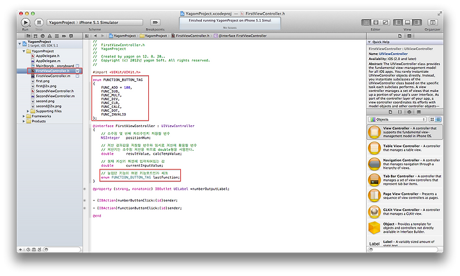
Task: Click the Stop button in the toolbar
Action: pos(39,22)
